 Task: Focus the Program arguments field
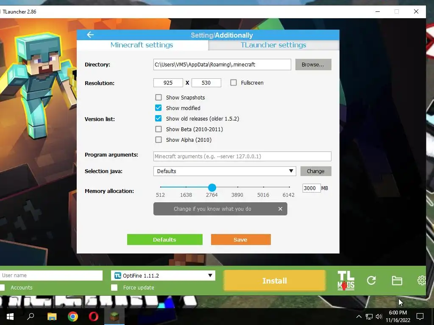tap(242, 157)
